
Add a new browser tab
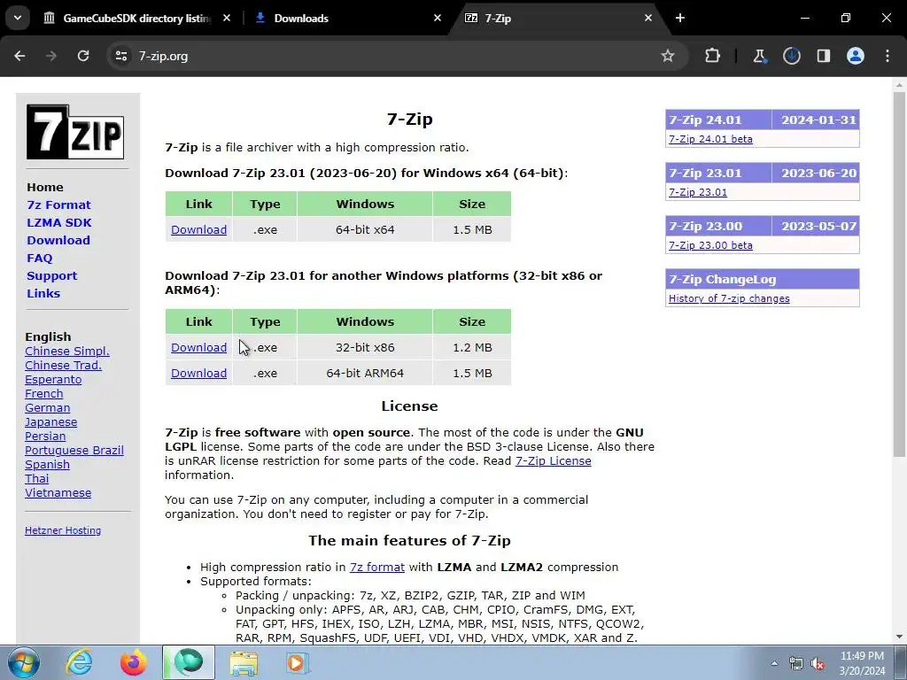pos(680,18)
